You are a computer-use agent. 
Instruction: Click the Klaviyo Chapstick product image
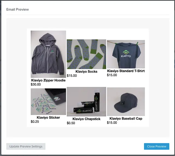86,102
